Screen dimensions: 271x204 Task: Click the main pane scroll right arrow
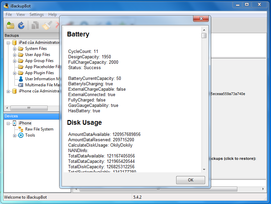pos(263,189)
